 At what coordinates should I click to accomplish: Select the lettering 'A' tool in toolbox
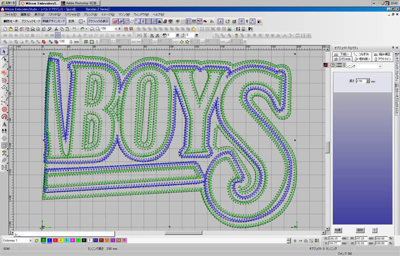[x=4, y=124]
